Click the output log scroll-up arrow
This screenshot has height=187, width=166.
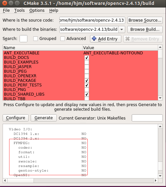click(160, 126)
